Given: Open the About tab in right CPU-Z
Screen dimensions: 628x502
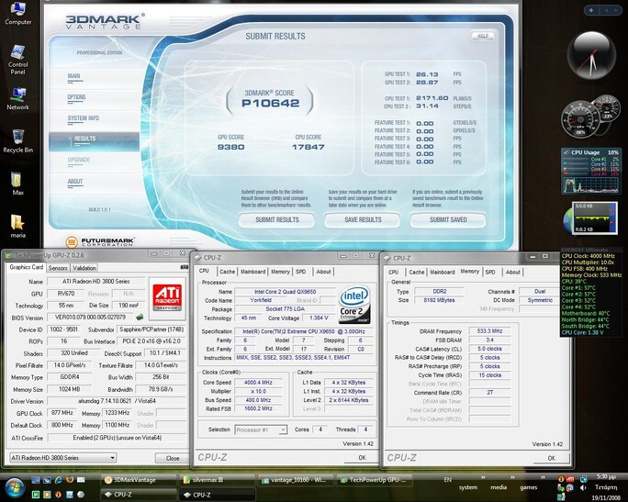Looking at the screenshot, I should tap(512, 272).
